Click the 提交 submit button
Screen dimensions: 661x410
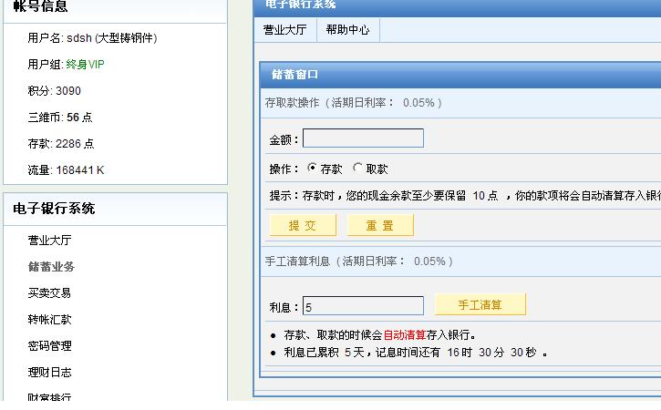303,225
